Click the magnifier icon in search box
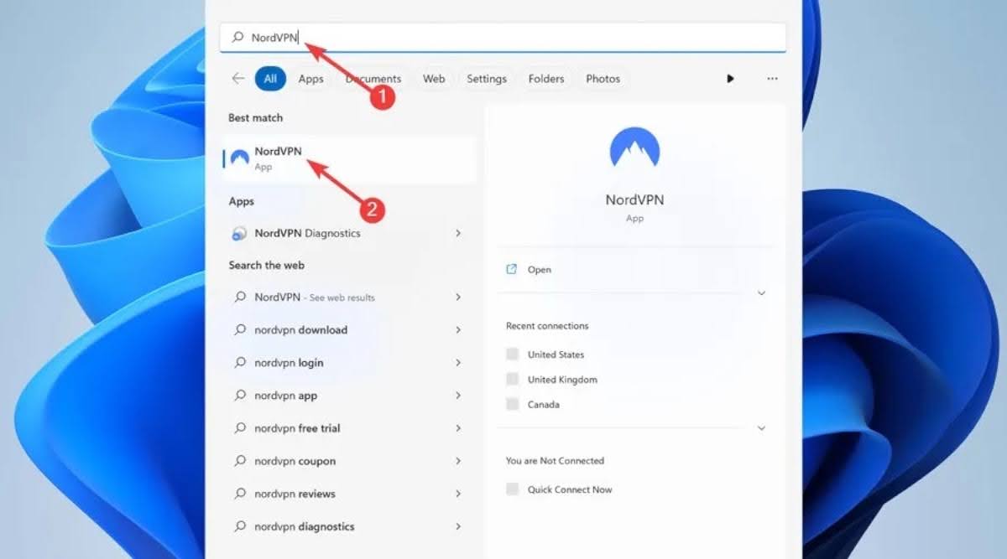Screen dimensions: 1007x559 (238, 38)
